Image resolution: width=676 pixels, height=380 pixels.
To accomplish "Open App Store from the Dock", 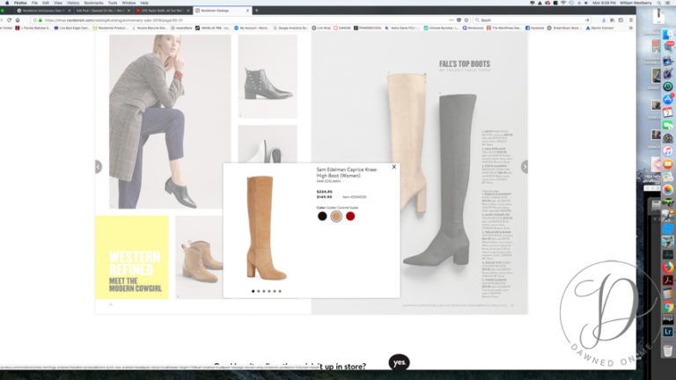I will [x=668, y=99].
